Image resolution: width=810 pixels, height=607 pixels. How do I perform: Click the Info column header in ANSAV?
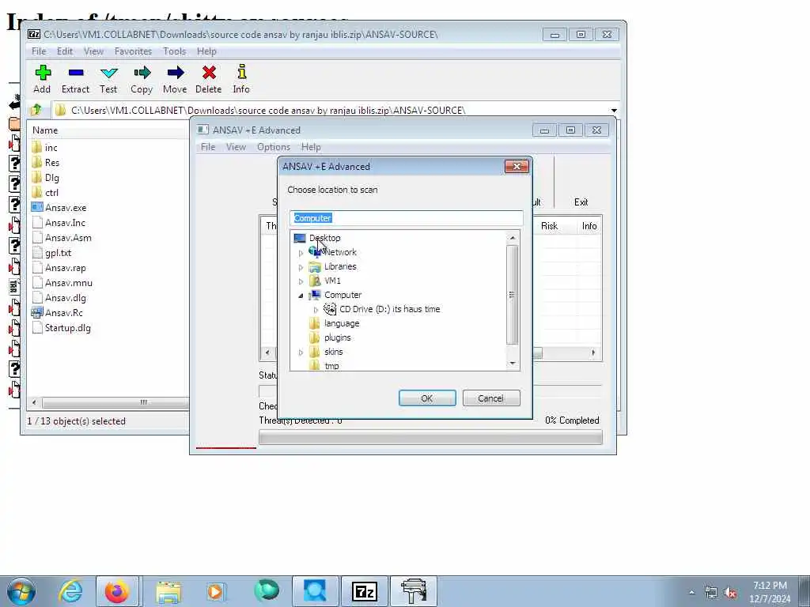tap(589, 226)
